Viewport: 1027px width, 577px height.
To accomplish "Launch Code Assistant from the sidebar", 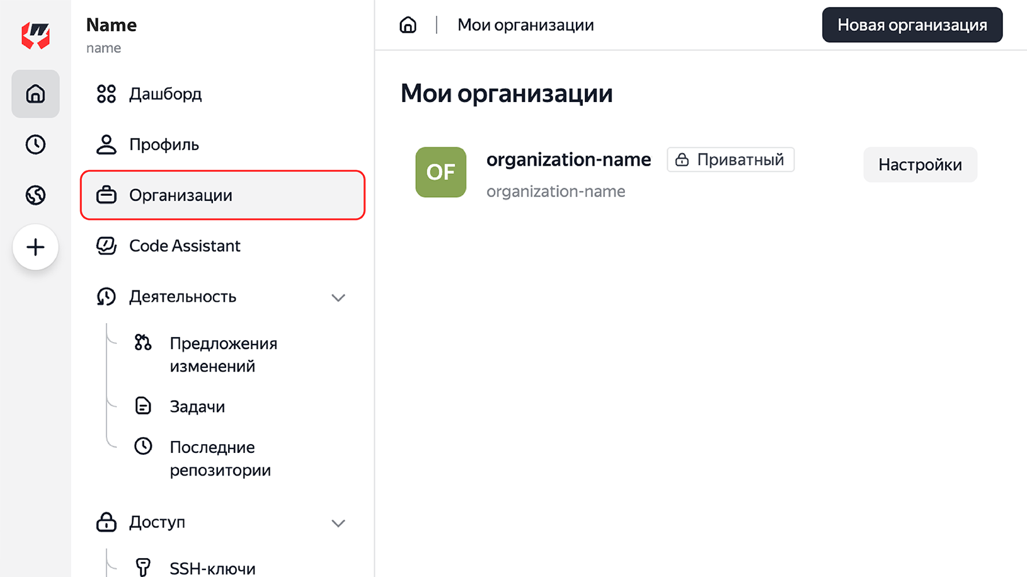I will [x=184, y=246].
